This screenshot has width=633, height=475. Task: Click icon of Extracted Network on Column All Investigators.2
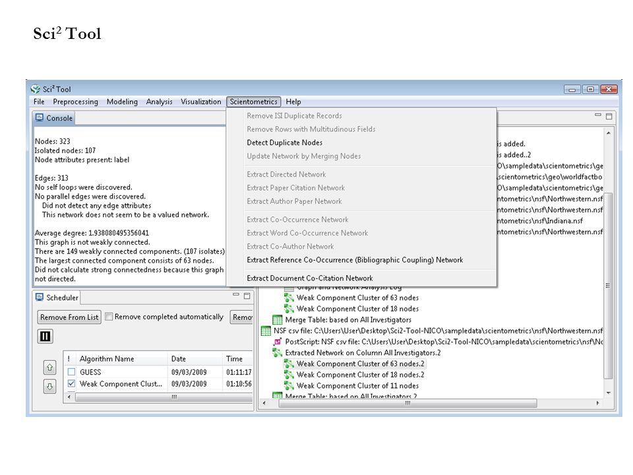point(278,352)
